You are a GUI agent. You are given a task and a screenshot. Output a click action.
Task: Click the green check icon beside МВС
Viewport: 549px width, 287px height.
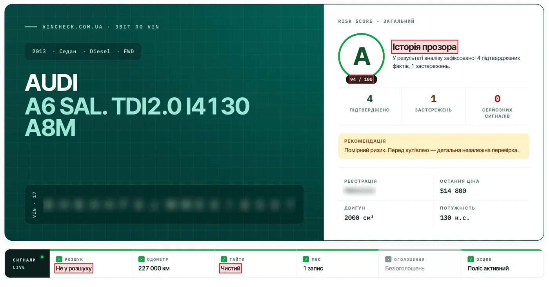306,259
